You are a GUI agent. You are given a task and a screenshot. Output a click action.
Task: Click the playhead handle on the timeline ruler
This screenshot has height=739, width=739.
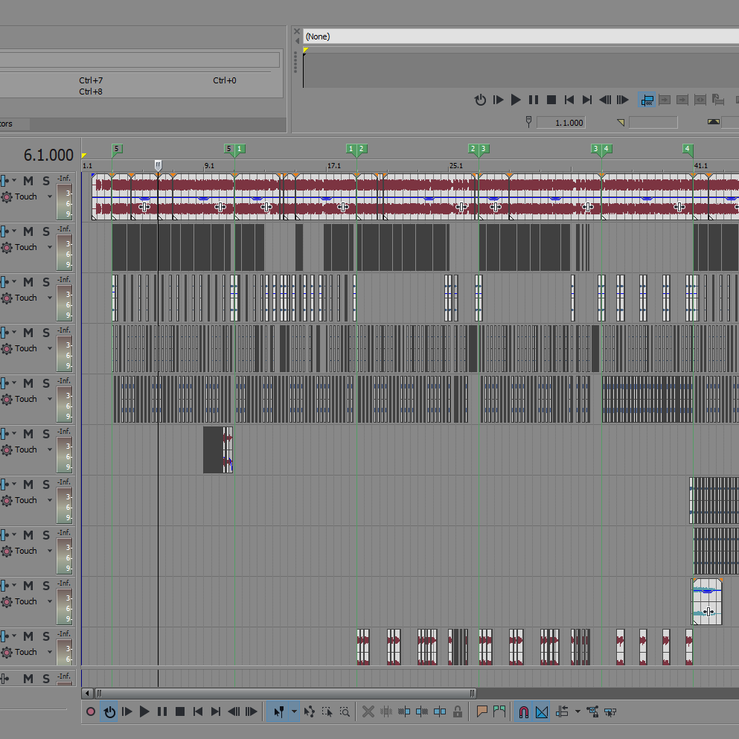[x=158, y=165]
